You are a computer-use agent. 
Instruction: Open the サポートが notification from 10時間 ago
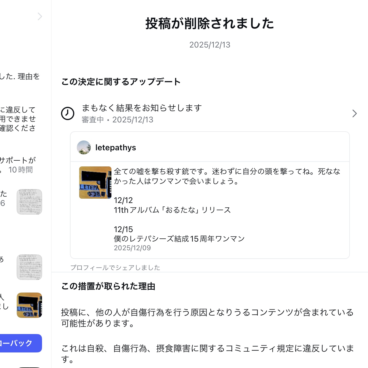(x=18, y=165)
